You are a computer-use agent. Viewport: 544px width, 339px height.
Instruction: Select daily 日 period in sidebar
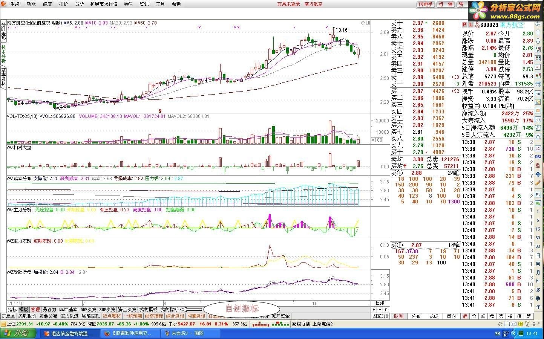[538, 255]
